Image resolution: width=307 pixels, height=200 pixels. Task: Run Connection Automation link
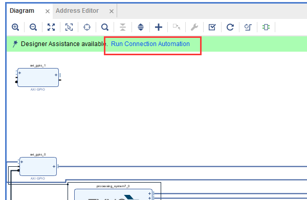pyautogui.click(x=150, y=44)
